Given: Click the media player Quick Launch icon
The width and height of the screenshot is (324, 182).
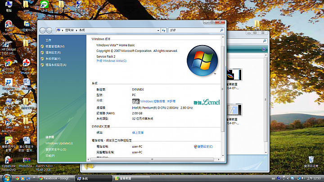Looking at the screenshot, I should (23, 178).
